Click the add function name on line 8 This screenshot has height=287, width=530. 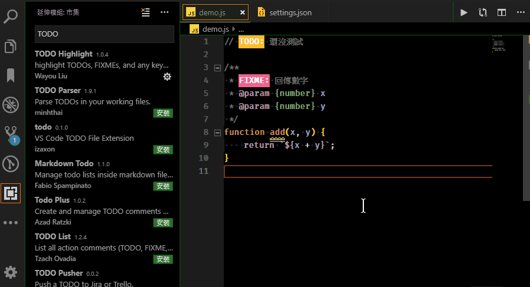tap(277, 133)
